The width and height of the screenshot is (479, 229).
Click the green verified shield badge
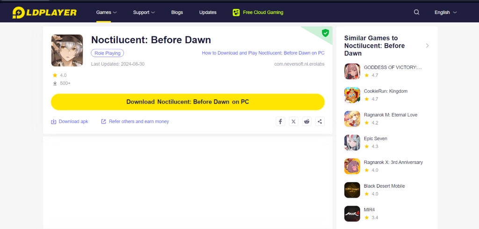click(x=326, y=33)
